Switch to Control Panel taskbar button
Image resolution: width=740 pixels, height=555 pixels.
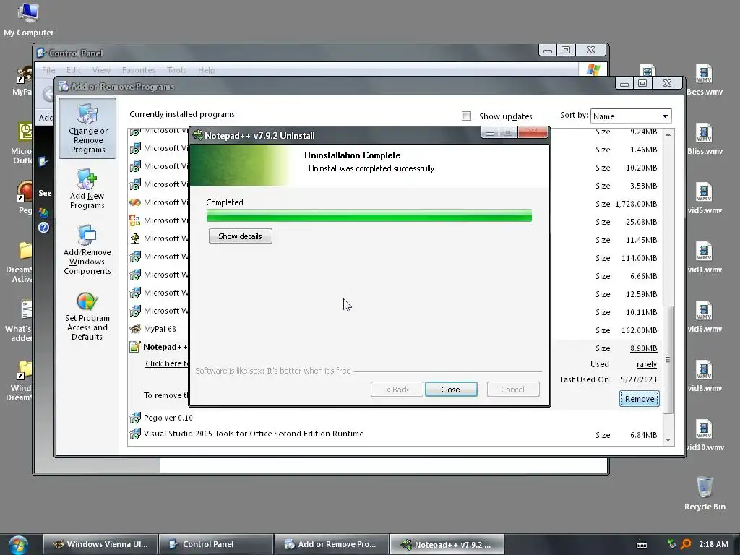pyautogui.click(x=216, y=544)
